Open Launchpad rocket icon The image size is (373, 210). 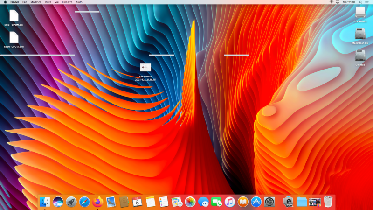(71, 202)
